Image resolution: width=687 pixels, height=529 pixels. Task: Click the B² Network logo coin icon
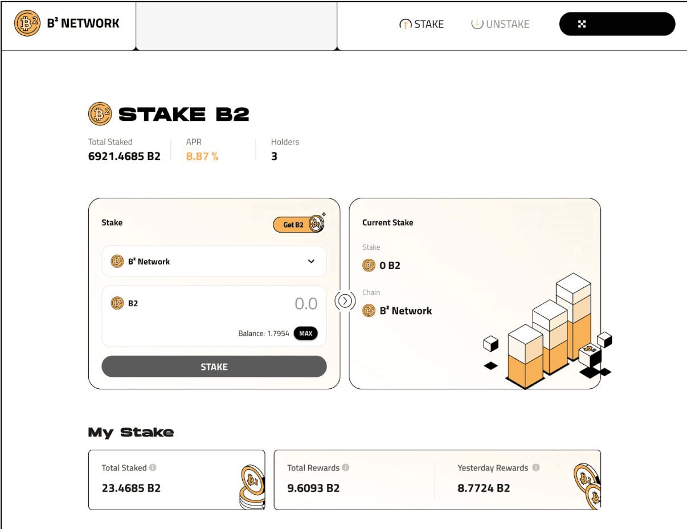27,24
